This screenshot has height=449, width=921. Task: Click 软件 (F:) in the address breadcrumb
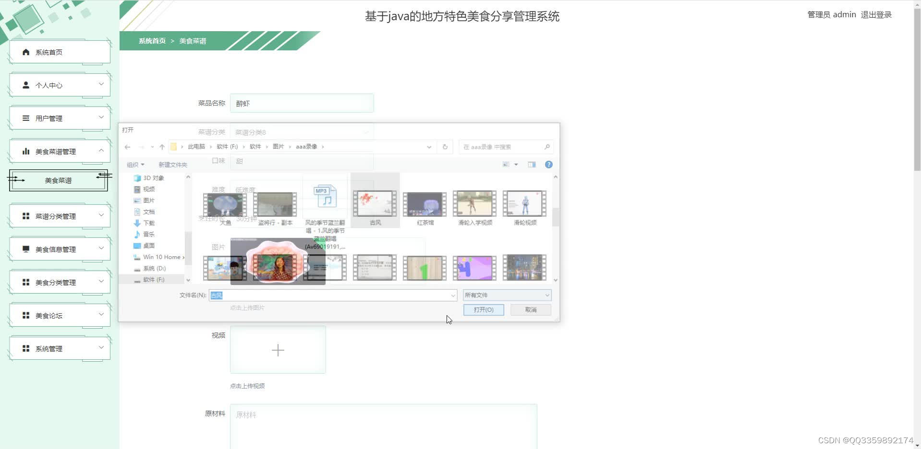(x=227, y=147)
